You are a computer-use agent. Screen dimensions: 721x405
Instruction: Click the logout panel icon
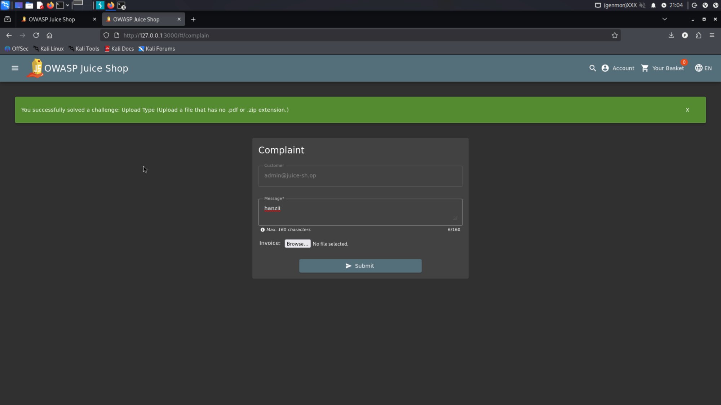coord(694,5)
